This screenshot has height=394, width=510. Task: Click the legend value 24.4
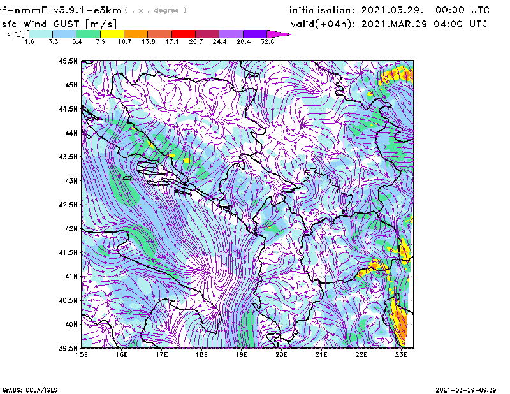219,41
